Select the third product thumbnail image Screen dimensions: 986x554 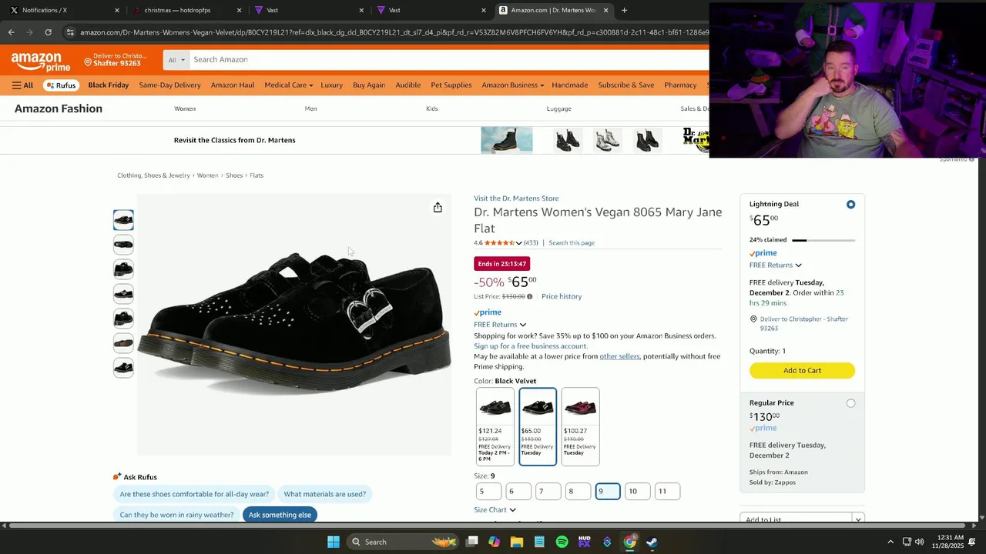pyautogui.click(x=123, y=269)
